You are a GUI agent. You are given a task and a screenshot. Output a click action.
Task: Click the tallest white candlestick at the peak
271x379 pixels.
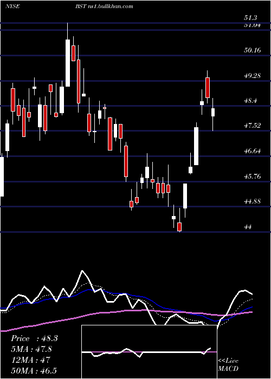click(68, 63)
